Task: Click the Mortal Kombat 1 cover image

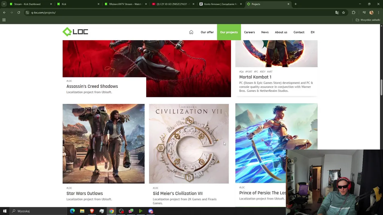Action: [276, 54]
